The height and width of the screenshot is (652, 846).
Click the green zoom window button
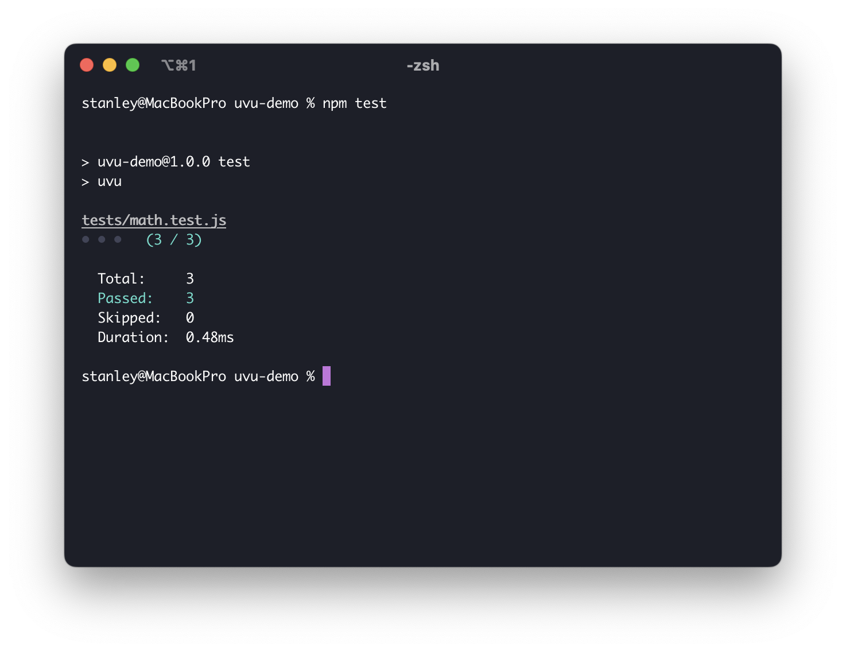tap(133, 65)
